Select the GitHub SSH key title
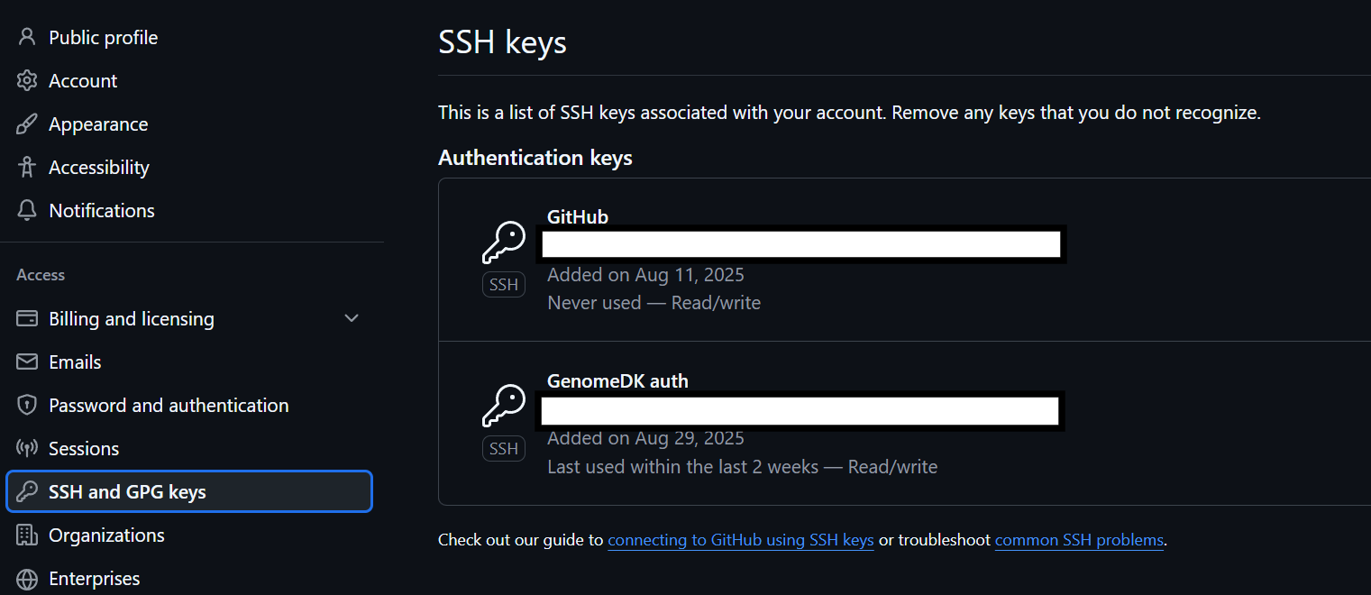1371x595 pixels. pyautogui.click(x=578, y=216)
